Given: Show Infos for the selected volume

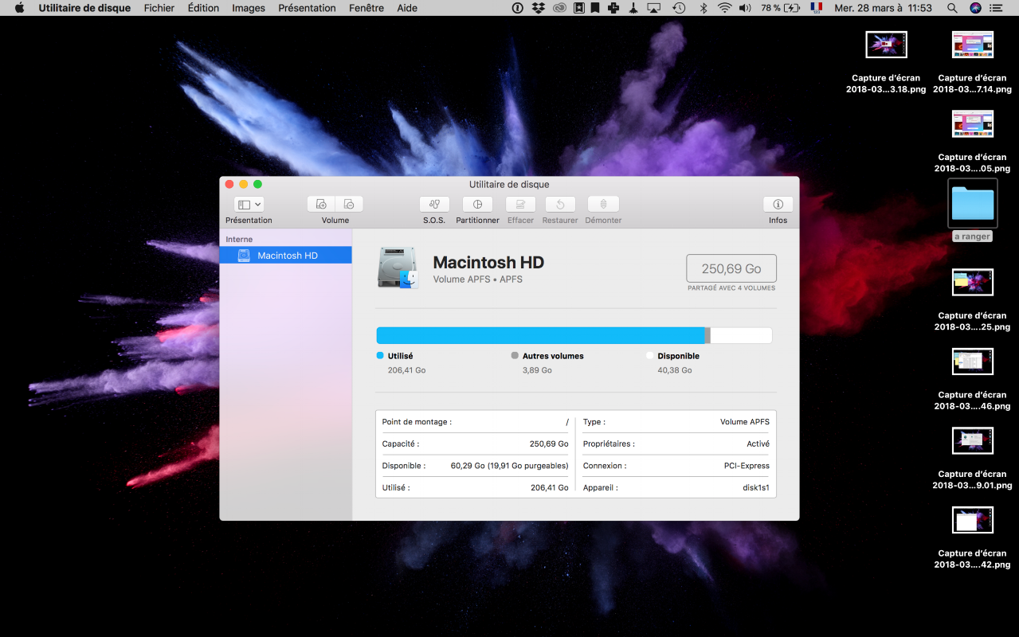Looking at the screenshot, I should (x=778, y=205).
